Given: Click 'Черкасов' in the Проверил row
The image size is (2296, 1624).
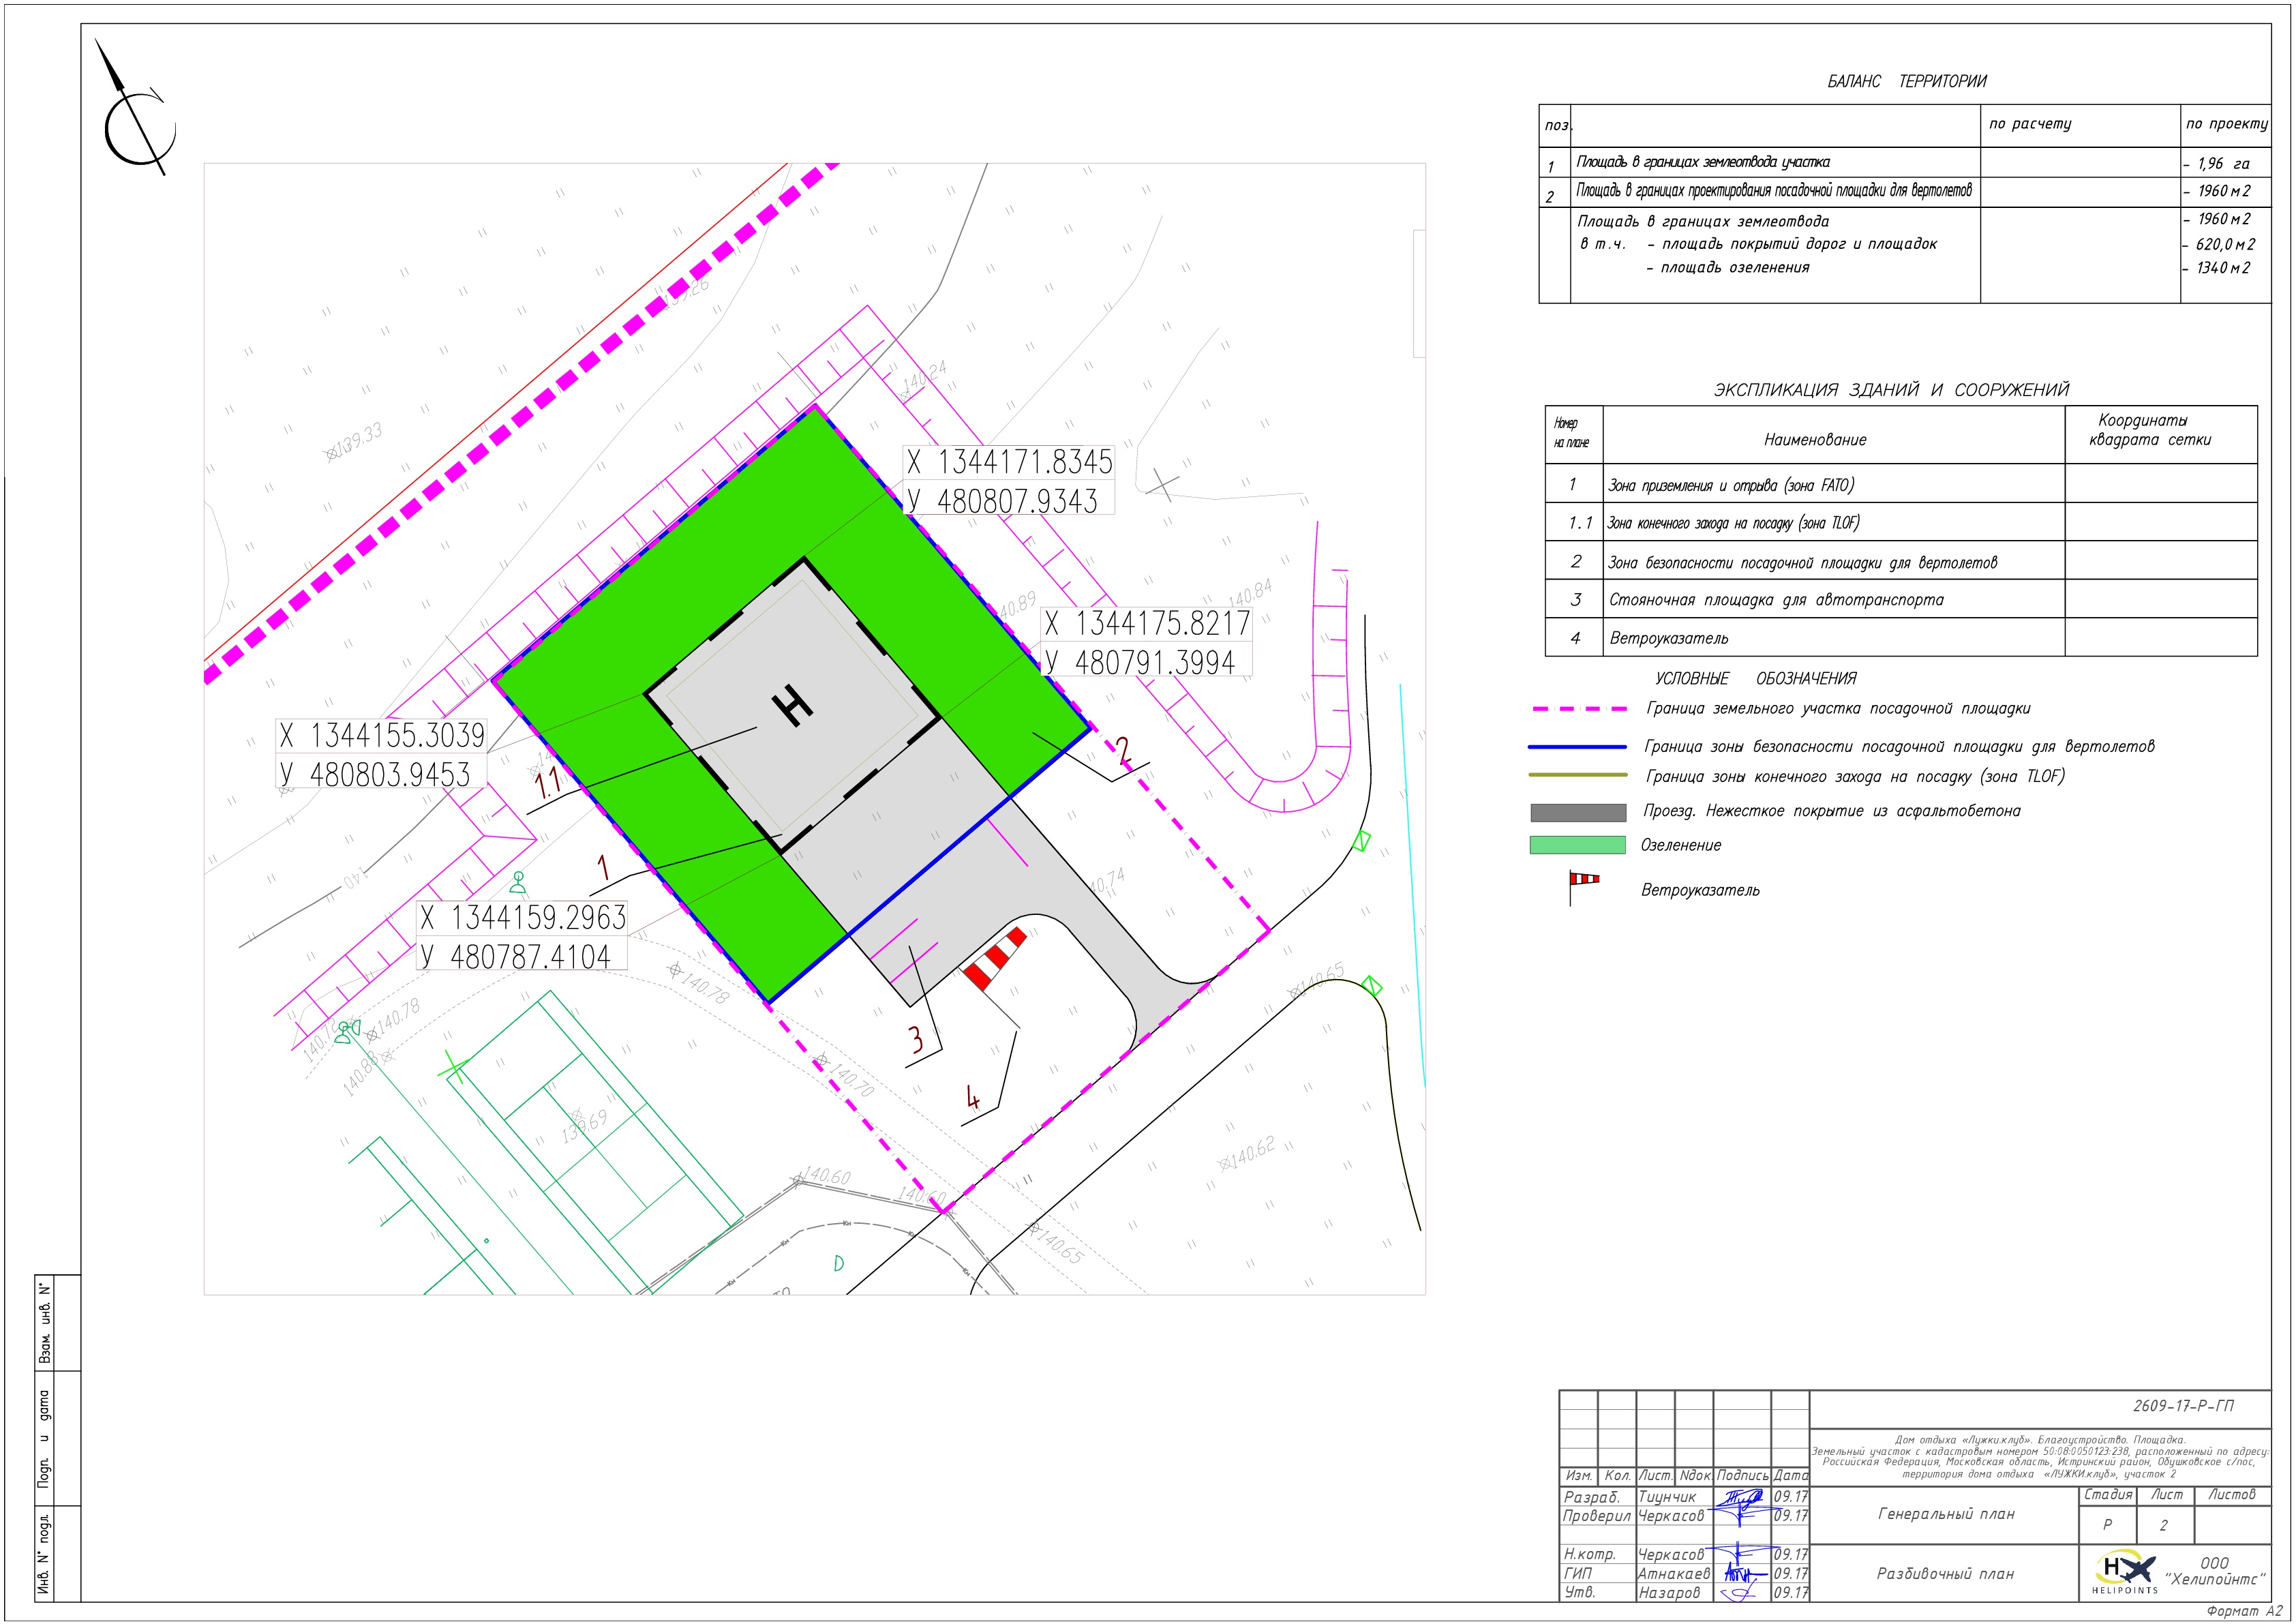Looking at the screenshot, I should point(1671,1516).
